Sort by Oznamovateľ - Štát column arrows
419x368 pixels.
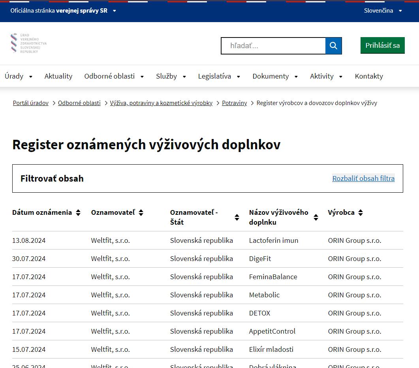pyautogui.click(x=237, y=218)
